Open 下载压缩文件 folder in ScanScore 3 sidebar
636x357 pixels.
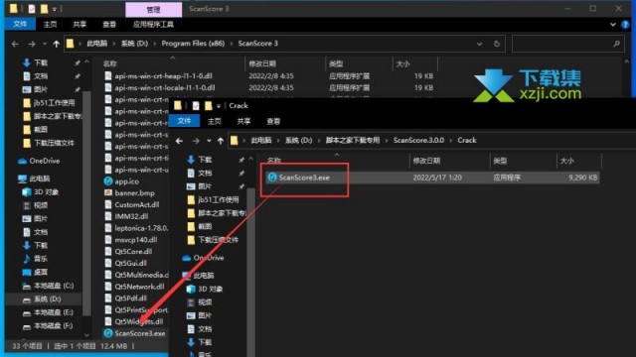(x=49, y=143)
